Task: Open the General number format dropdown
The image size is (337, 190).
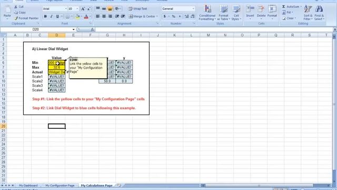Action: tap(193, 9)
